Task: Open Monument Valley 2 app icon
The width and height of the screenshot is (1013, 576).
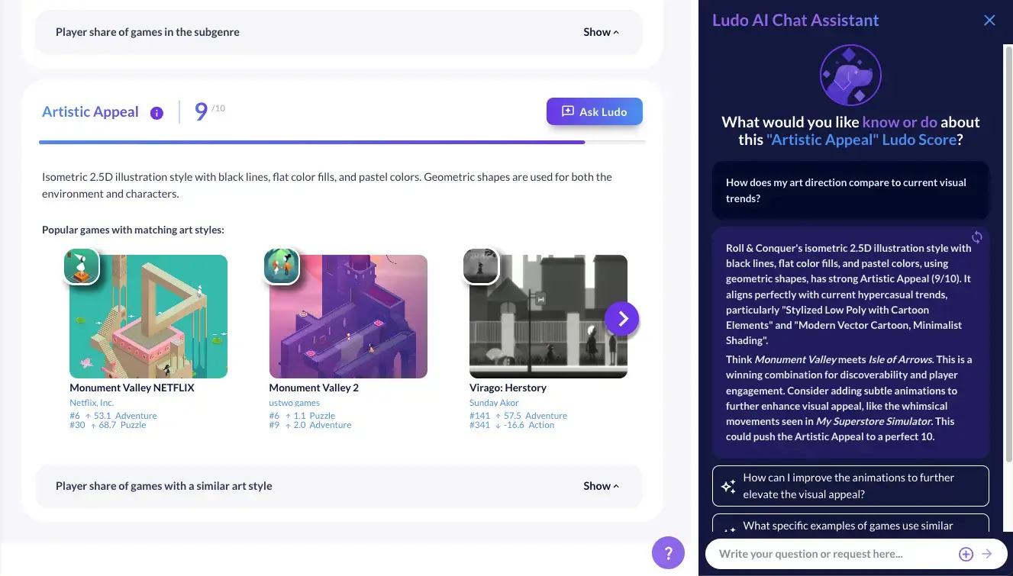Action: (281, 266)
